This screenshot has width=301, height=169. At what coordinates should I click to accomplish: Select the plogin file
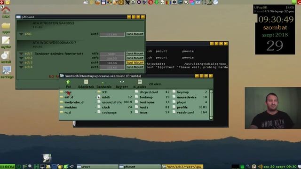[182, 102]
